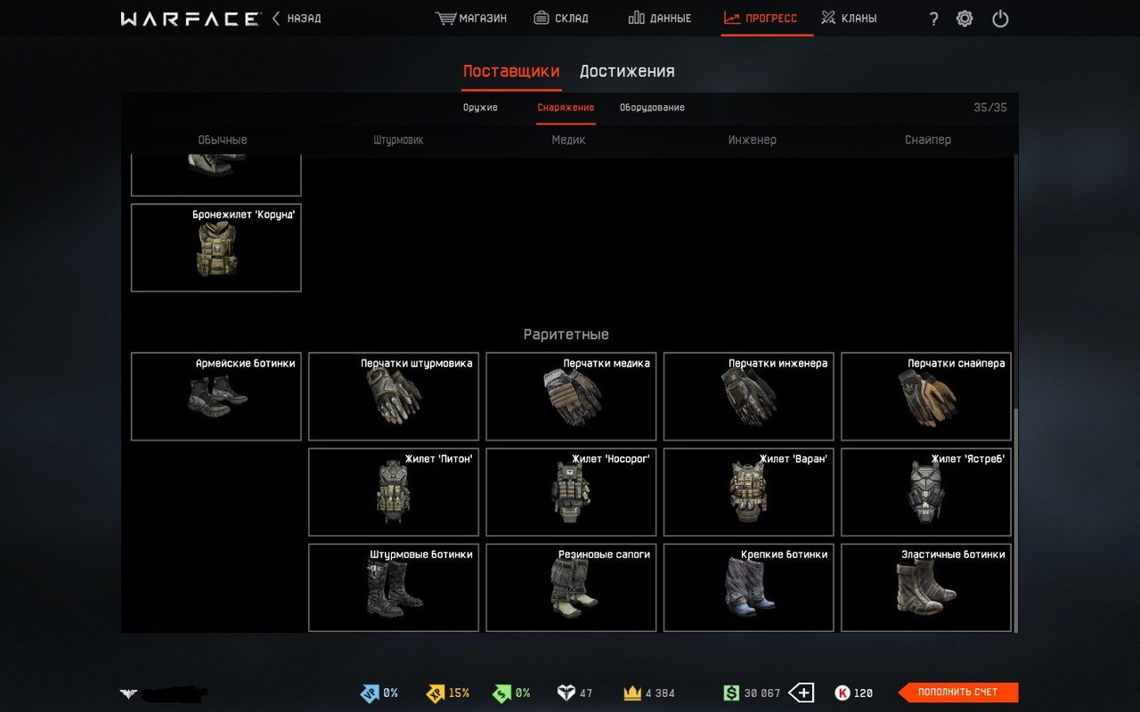Viewport: 1140px width, 712px height.
Task: Click the Медик column header
Action: pyautogui.click(x=568, y=140)
